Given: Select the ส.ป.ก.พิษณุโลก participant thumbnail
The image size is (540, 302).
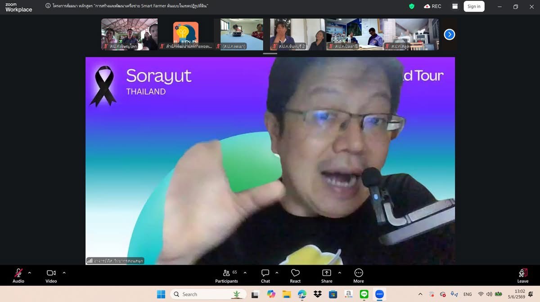Looking at the screenshot, I should (x=129, y=34).
